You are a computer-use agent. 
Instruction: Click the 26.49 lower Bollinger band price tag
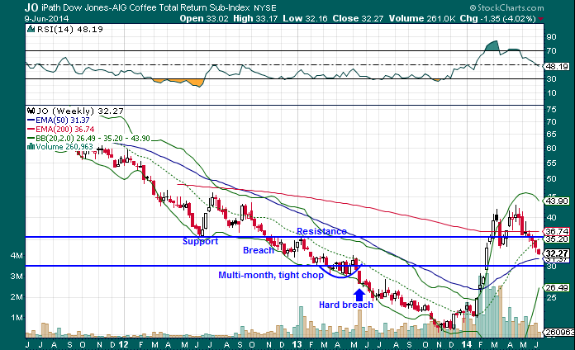556,288
